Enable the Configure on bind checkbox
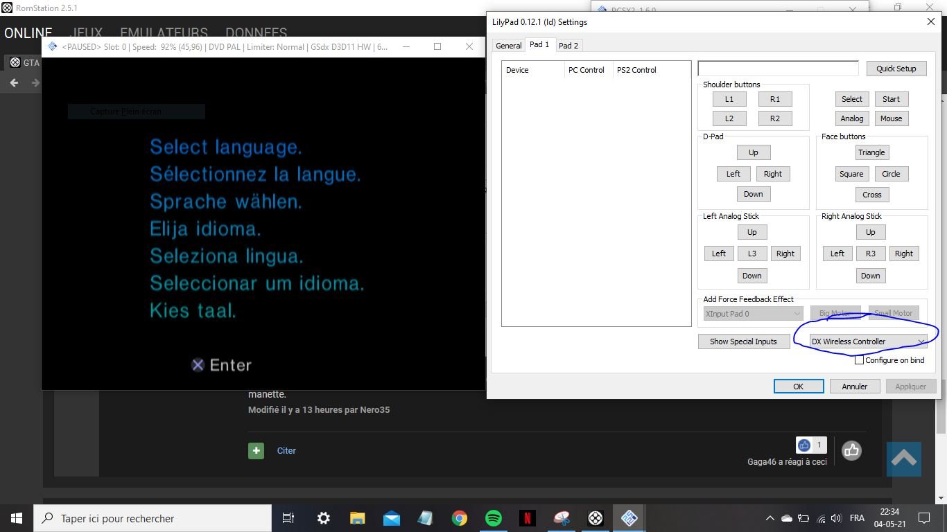Image resolution: width=947 pixels, height=532 pixels. click(x=860, y=360)
